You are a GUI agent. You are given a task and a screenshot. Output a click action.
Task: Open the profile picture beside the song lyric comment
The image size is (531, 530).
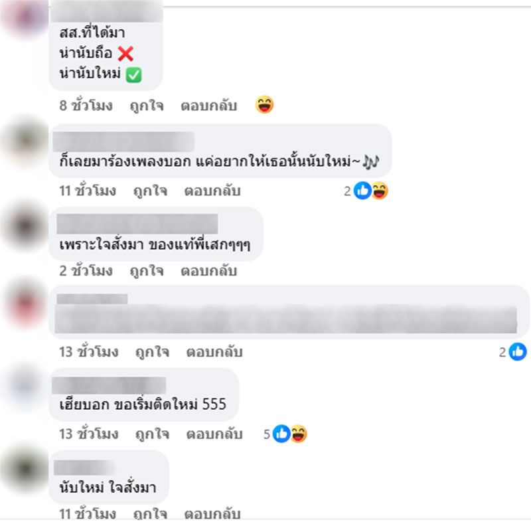point(25,141)
